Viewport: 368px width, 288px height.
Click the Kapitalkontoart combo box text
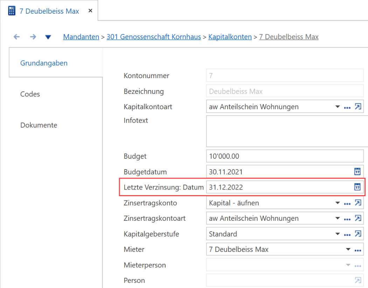pyautogui.click(x=254, y=107)
